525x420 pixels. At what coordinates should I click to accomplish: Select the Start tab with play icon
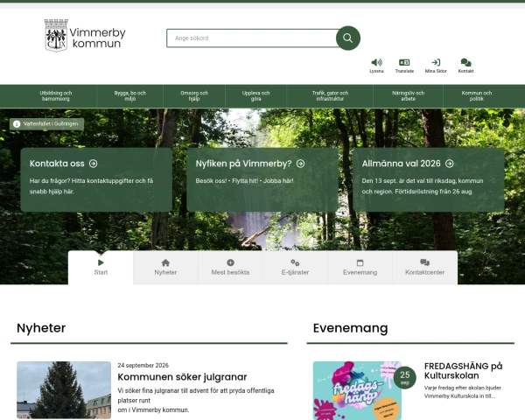[101, 268]
